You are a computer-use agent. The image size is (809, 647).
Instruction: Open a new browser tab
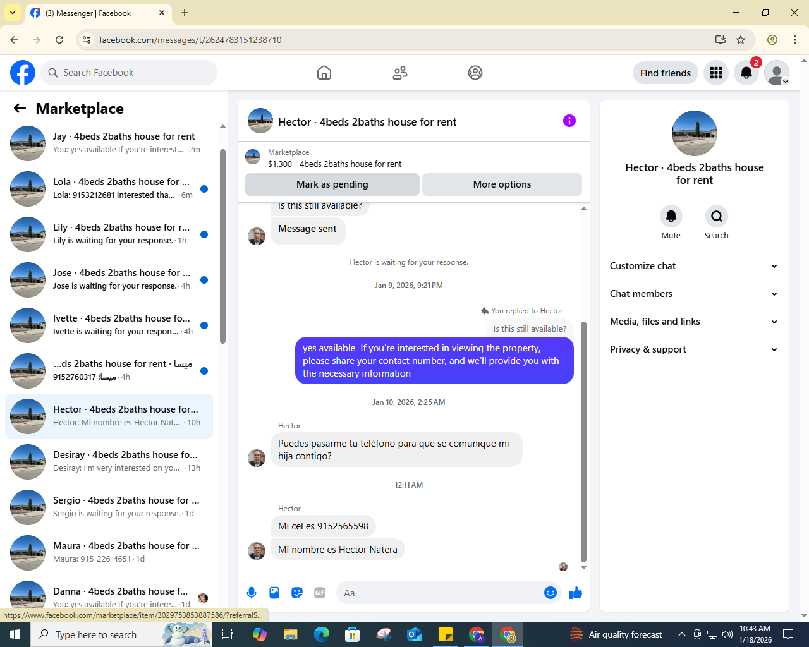pyautogui.click(x=185, y=13)
